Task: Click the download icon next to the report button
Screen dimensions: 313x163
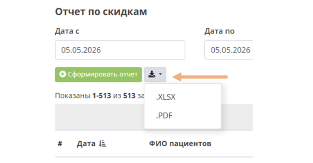Action: [152, 74]
